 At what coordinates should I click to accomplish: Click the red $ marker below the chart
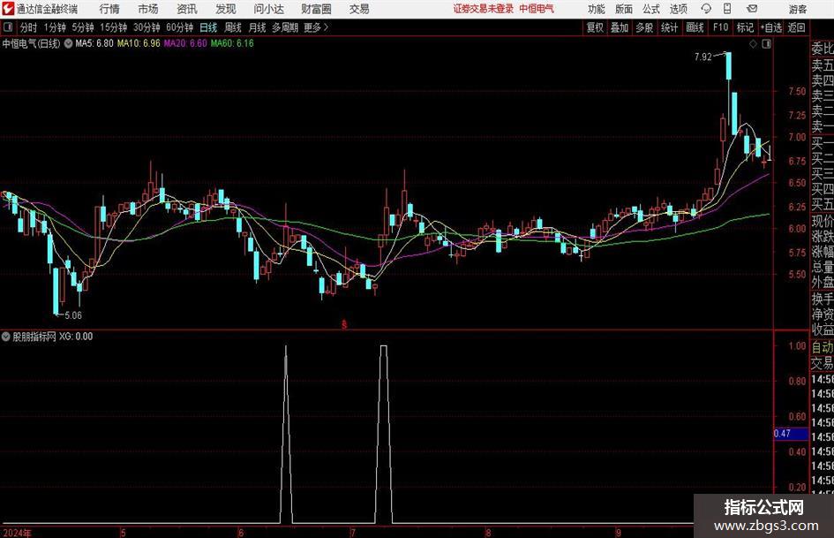(344, 324)
